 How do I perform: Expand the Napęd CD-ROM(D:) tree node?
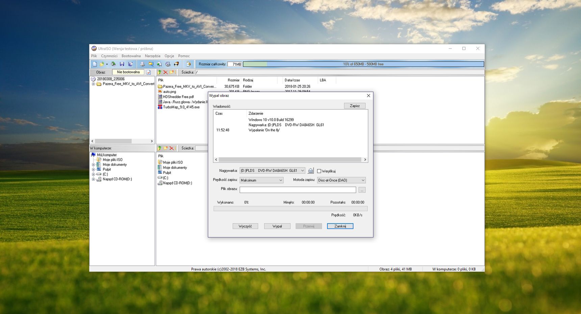93,179
